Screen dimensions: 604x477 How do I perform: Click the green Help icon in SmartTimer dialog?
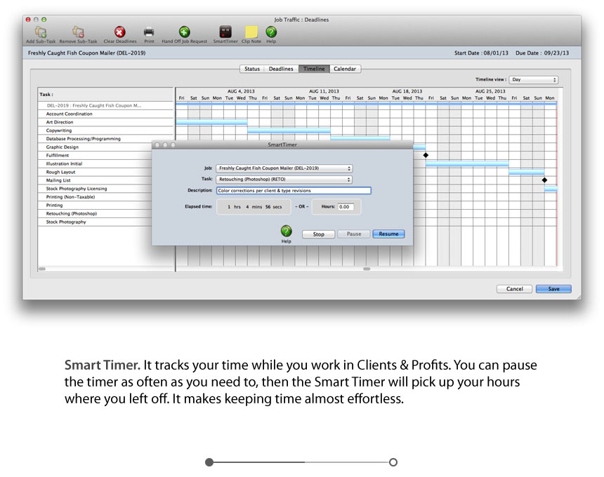pyautogui.click(x=286, y=231)
